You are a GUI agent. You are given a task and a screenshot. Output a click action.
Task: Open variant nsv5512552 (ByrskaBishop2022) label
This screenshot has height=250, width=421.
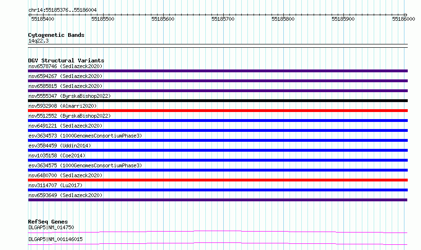[x=70, y=116]
